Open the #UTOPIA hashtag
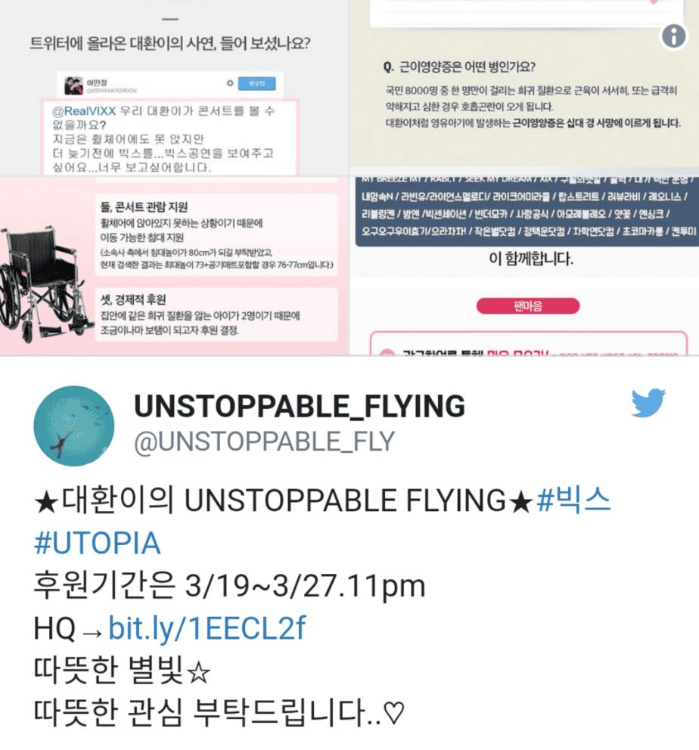Screen dimensions: 699x750 pos(97,543)
